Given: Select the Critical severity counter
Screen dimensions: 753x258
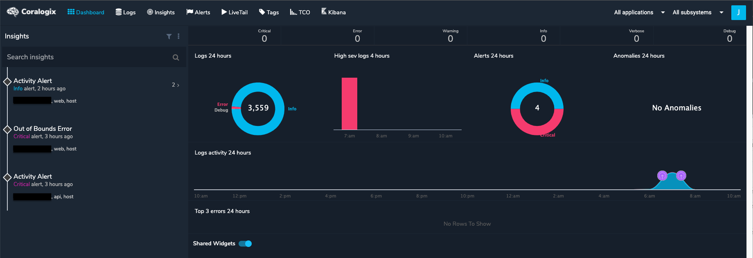Looking at the screenshot, I should [x=264, y=36].
